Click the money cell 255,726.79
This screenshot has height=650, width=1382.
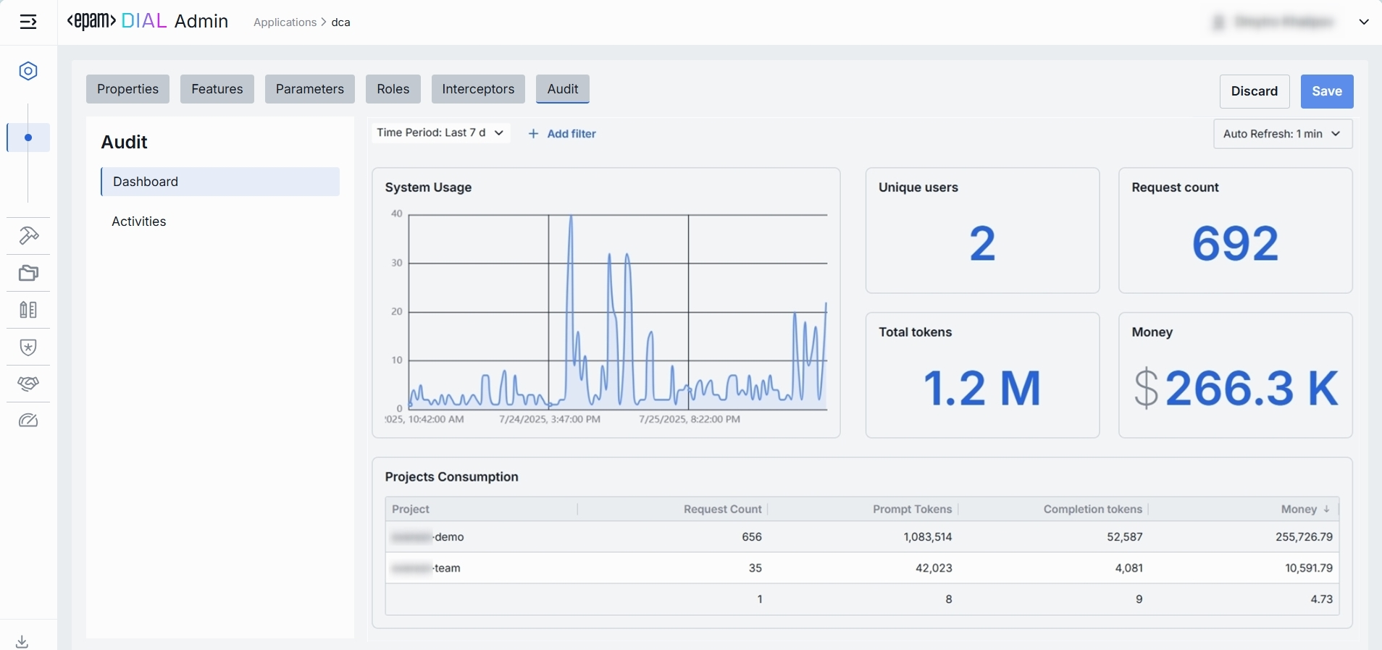1304,537
